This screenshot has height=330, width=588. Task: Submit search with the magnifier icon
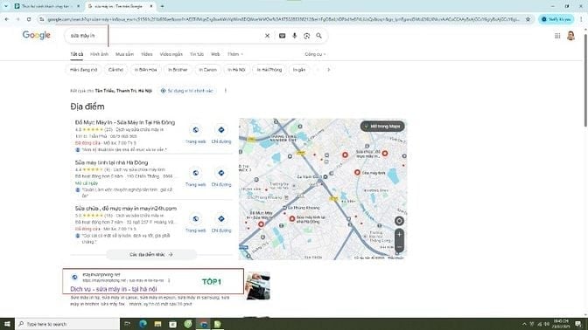318,36
